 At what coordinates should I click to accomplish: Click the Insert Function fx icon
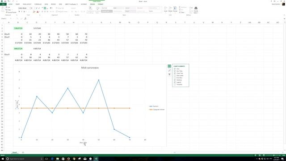tap(25, 19)
